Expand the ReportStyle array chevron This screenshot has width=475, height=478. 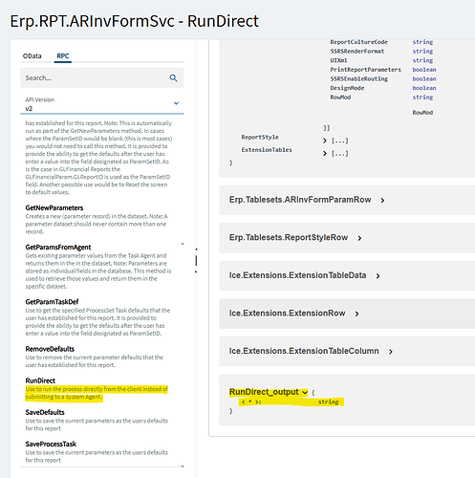point(325,141)
